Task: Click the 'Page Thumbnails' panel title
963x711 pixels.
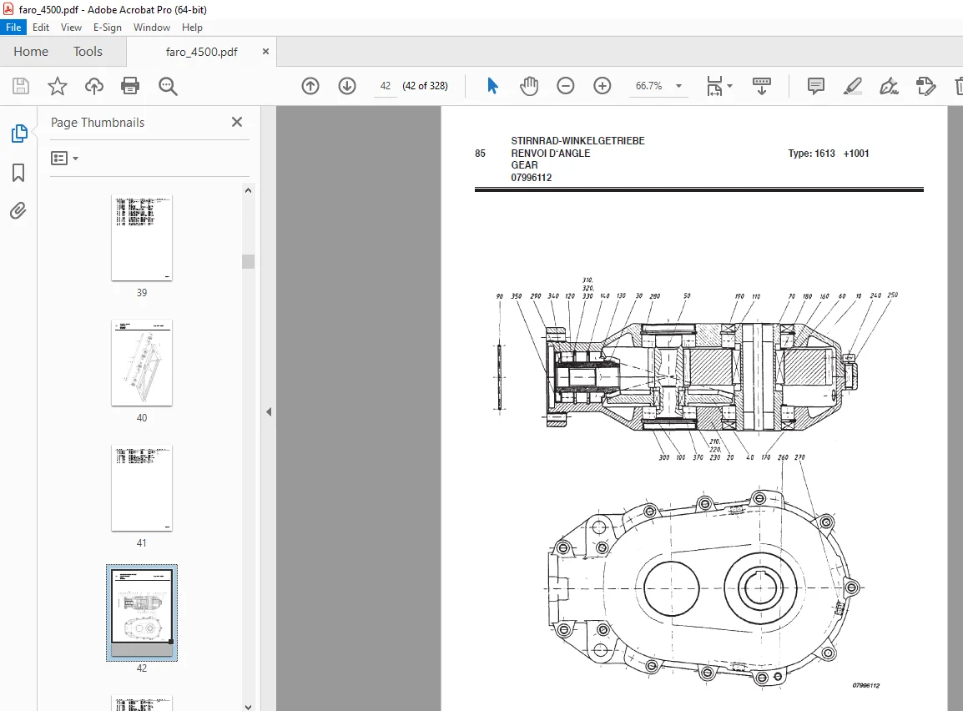Action: coord(98,122)
